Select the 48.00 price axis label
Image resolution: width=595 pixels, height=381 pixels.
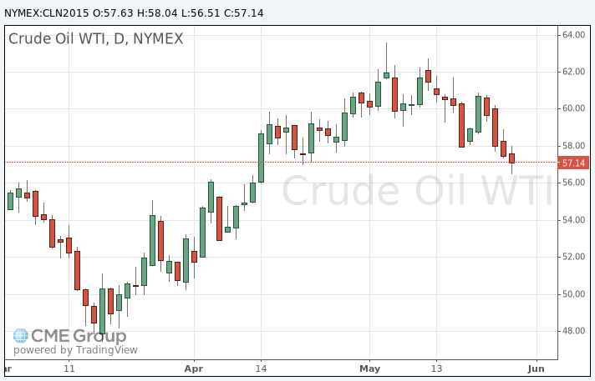point(573,331)
